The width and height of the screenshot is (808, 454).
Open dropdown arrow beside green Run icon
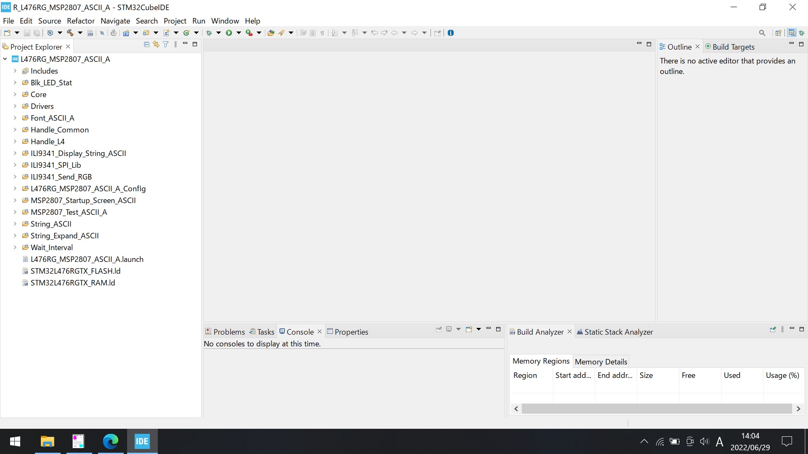click(x=239, y=33)
